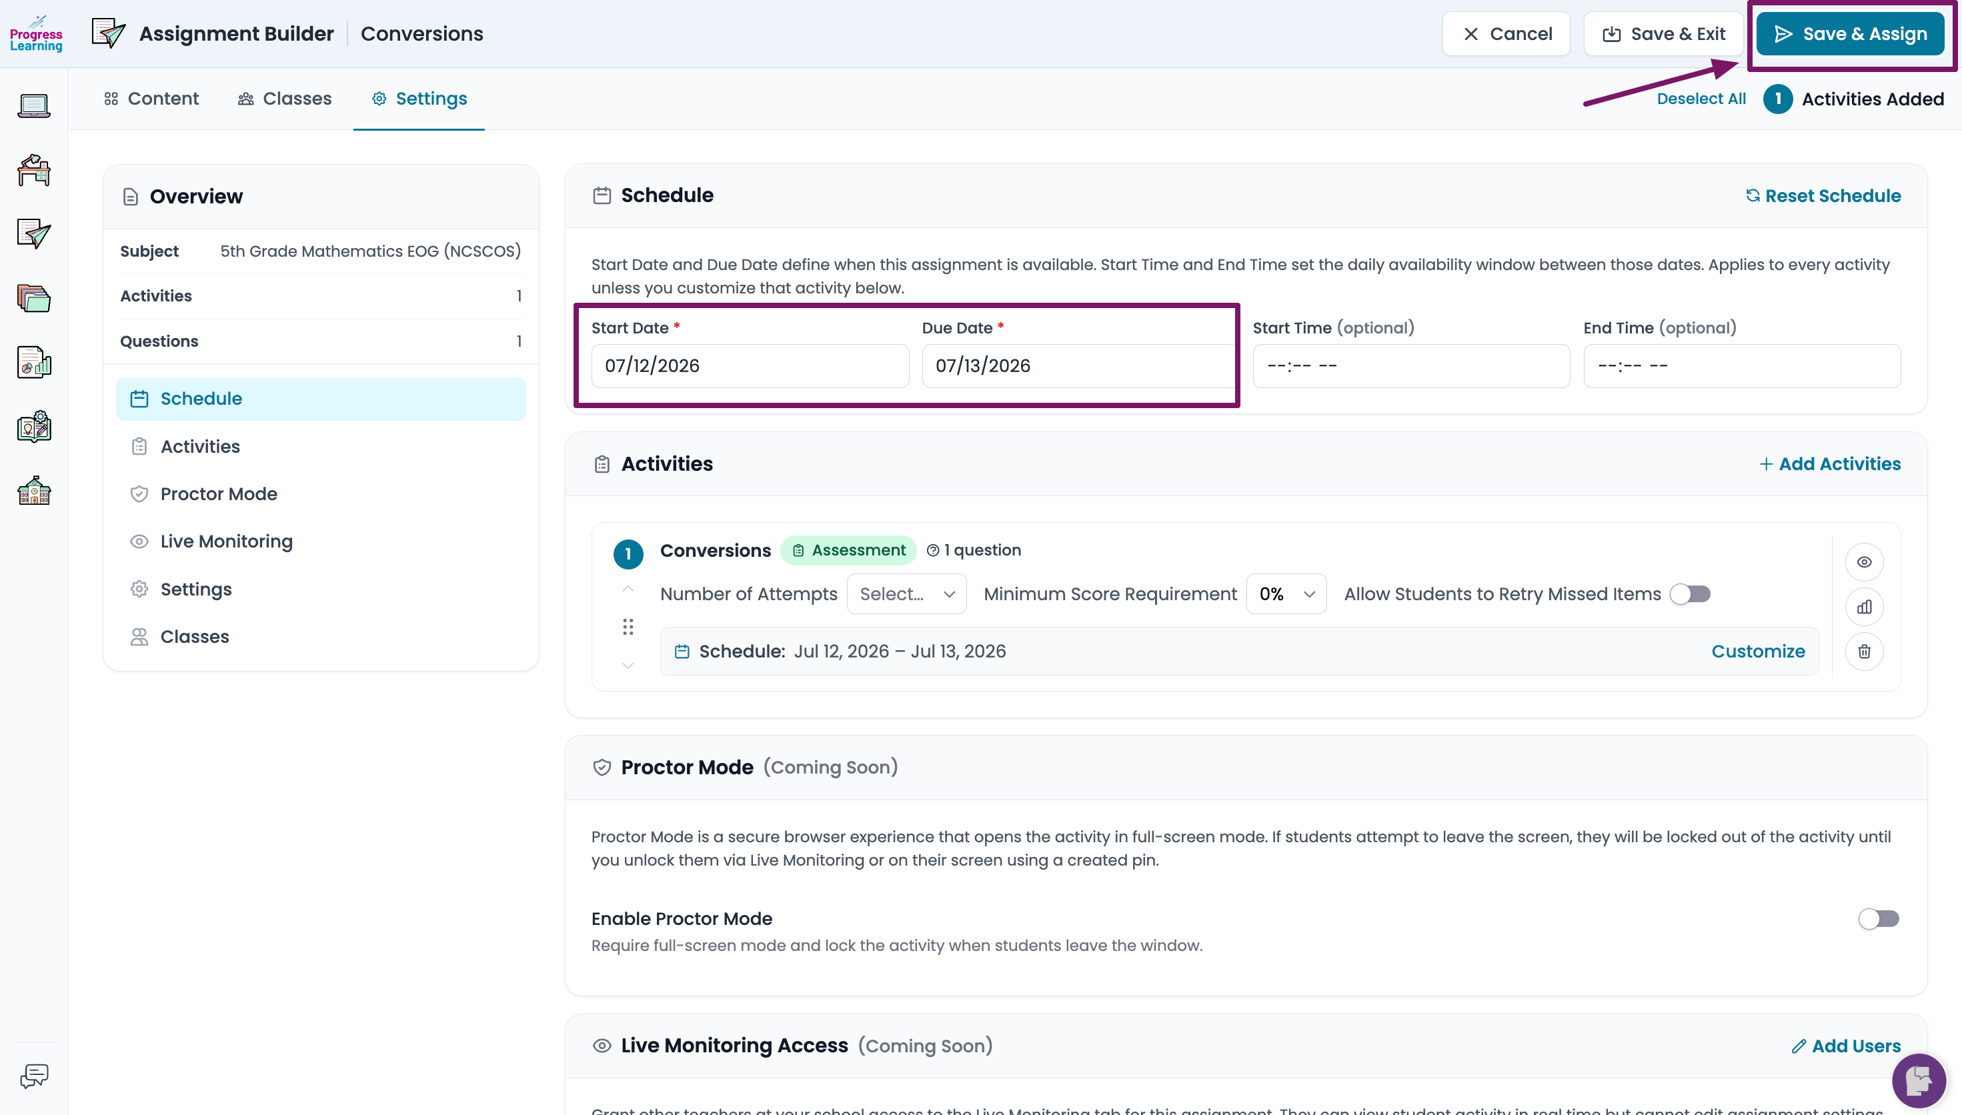Click the 'Jul 12, 2026 – Jul 13, 2026' schedule text
This screenshot has height=1115, width=1962.
[900, 652]
